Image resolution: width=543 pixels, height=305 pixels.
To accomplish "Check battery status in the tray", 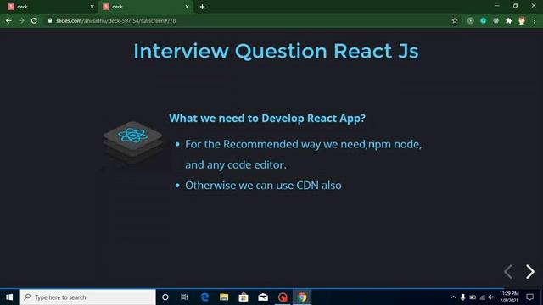I will (x=473, y=297).
